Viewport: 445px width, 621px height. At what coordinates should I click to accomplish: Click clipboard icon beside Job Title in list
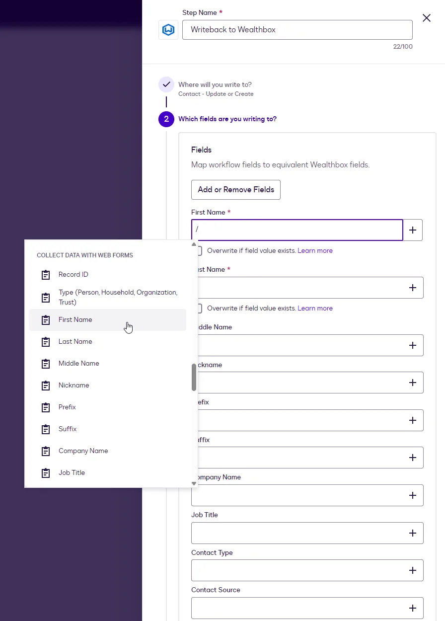pyautogui.click(x=46, y=473)
